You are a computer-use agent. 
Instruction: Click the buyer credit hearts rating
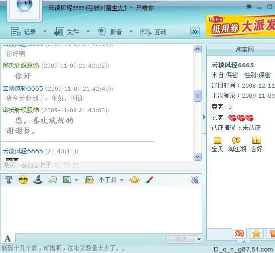[x=241, y=118]
